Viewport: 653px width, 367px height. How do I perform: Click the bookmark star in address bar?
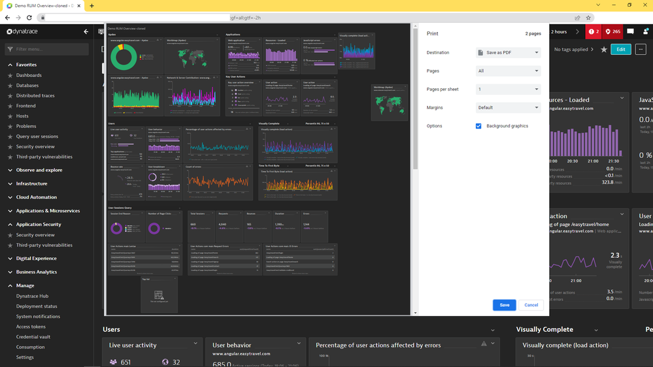(588, 18)
